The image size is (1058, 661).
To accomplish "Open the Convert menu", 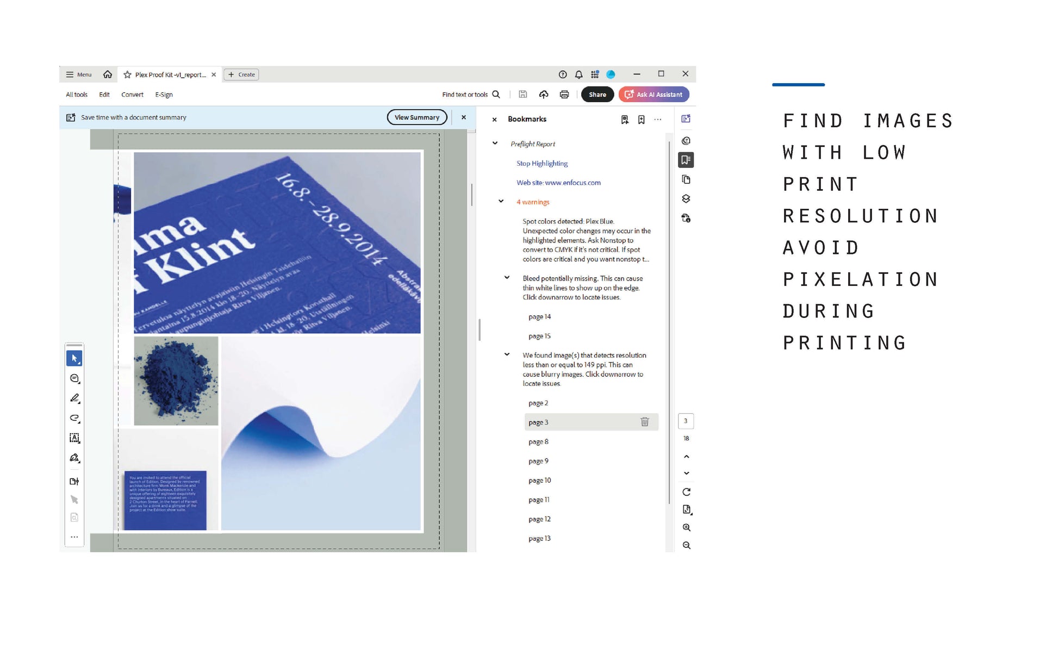I will (x=132, y=95).
